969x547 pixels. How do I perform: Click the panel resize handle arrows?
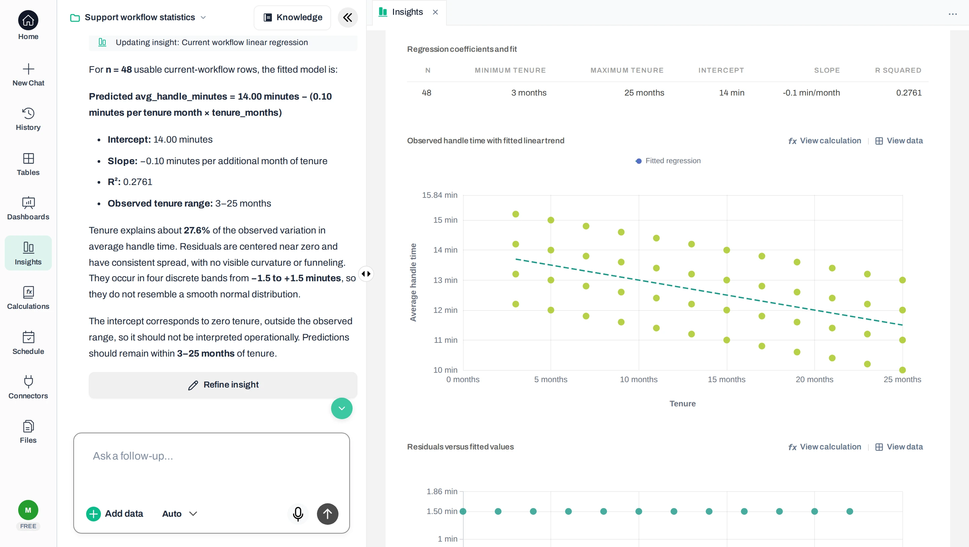[366, 273]
